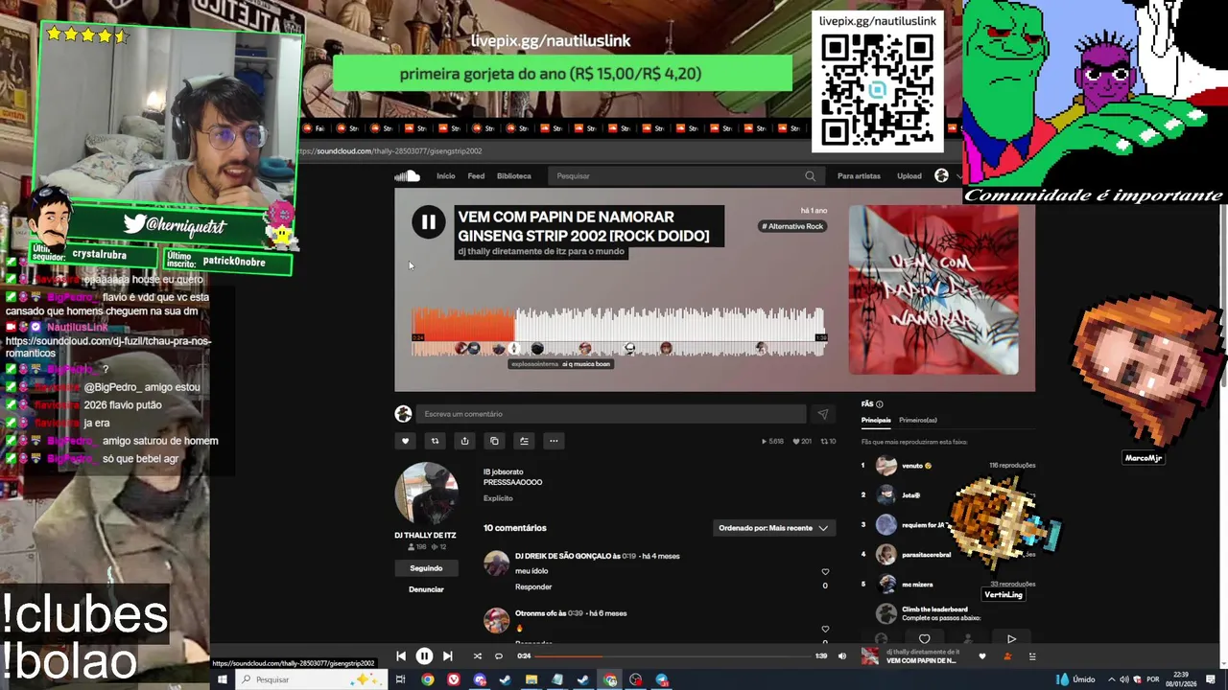Open the Biblioteca nav item

[513, 176]
